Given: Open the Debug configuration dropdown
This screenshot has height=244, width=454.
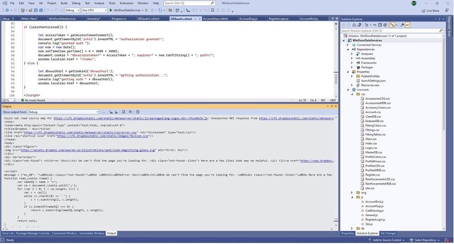Looking at the screenshot, I should 72,10.
